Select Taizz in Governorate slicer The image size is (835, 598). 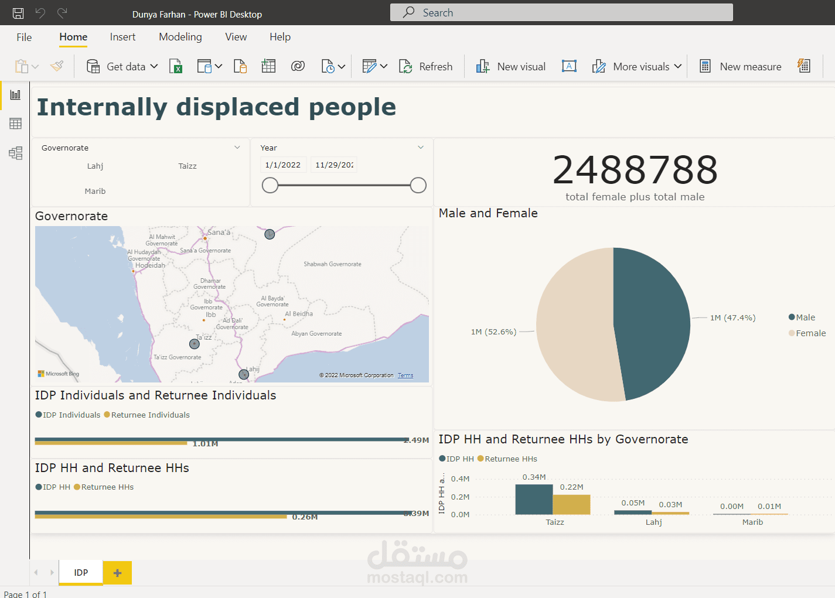coord(188,166)
